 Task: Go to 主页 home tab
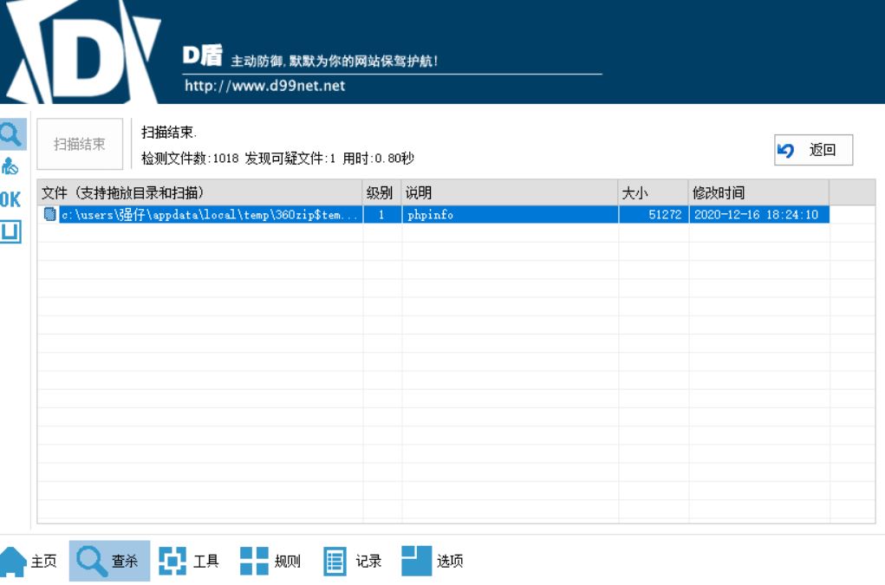coord(29,561)
